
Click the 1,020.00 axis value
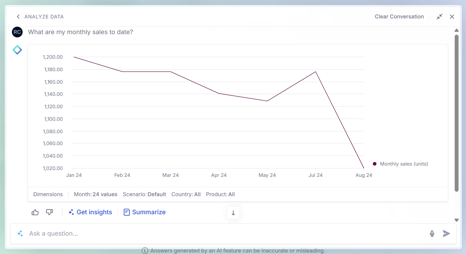tap(53, 168)
